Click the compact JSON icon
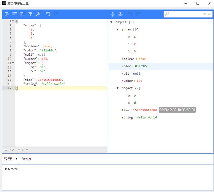Viewport: 214px width, 192px height. click(15, 14)
